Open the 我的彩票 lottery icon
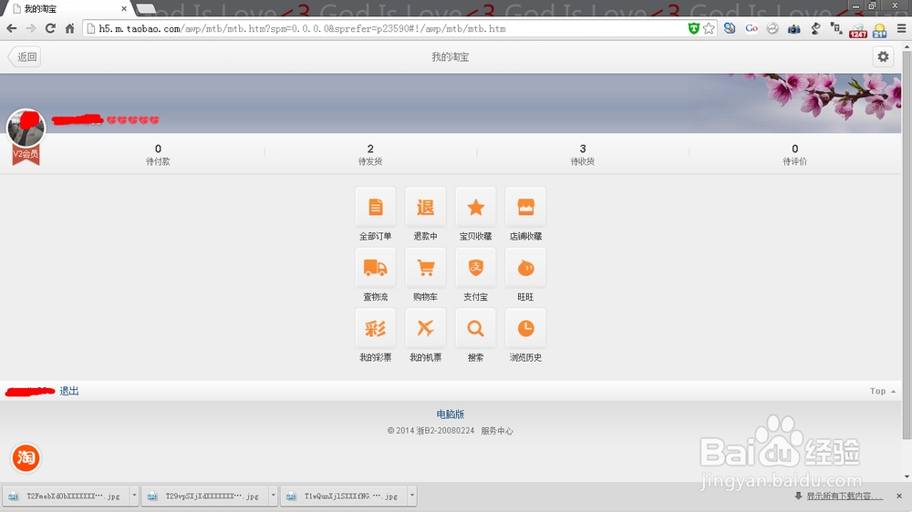The height and width of the screenshot is (512, 912). coord(375,328)
